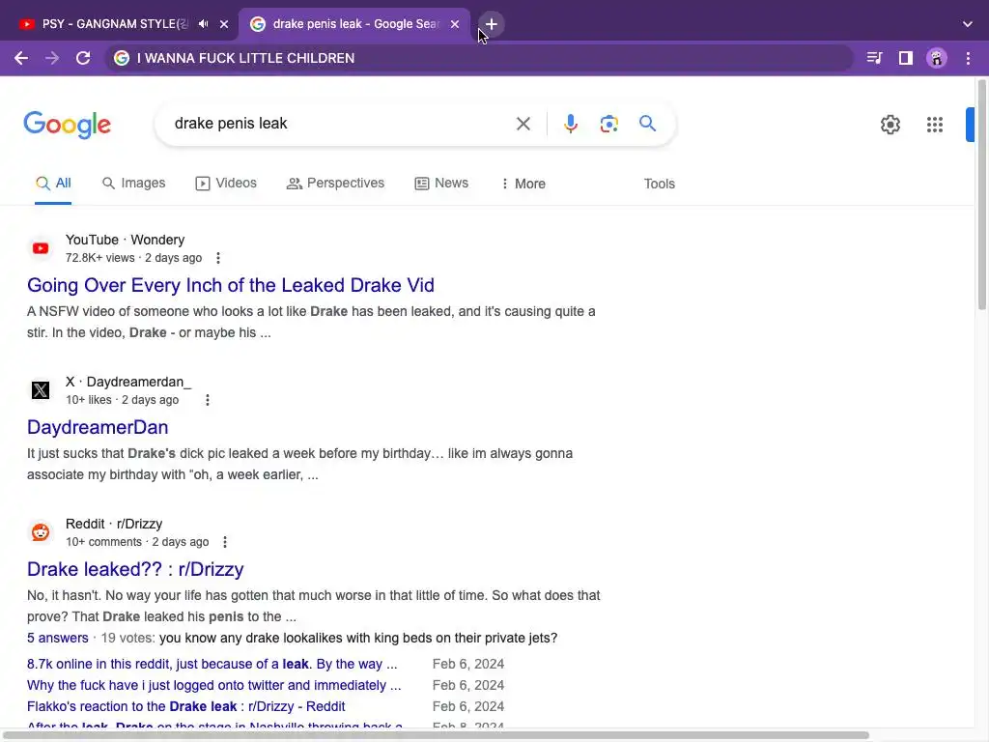
Task: Switch to the News tab
Action: 441,183
